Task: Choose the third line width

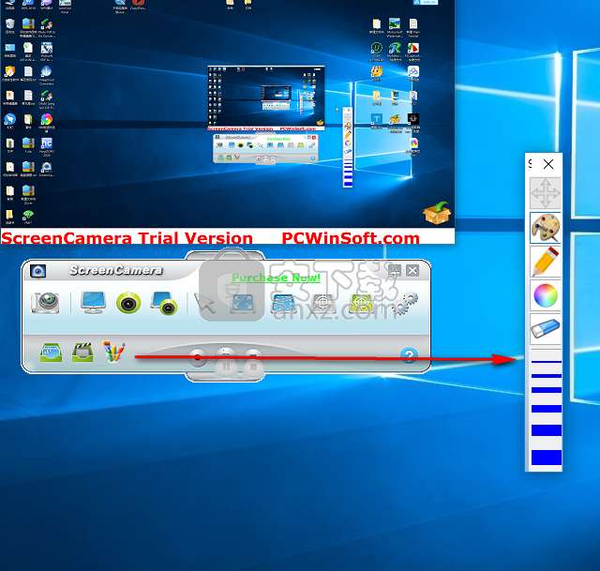Action: click(547, 390)
